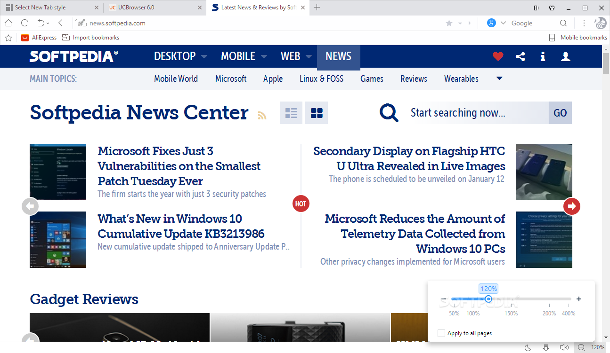Enable night mode moon icon
Image resolution: width=610 pixels, height=353 pixels.
[x=528, y=347]
